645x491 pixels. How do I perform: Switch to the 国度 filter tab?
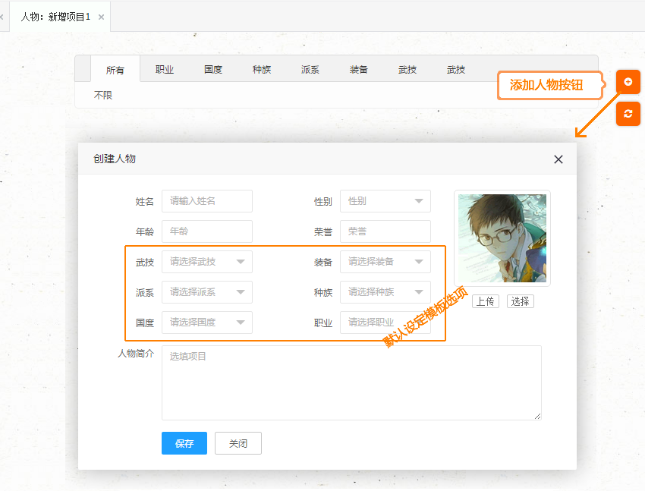pyautogui.click(x=213, y=70)
